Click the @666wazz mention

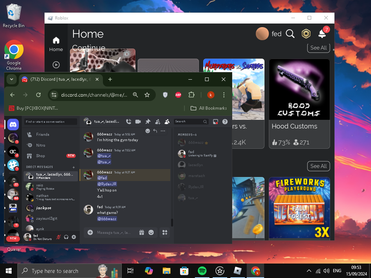pyautogui.click(x=107, y=219)
